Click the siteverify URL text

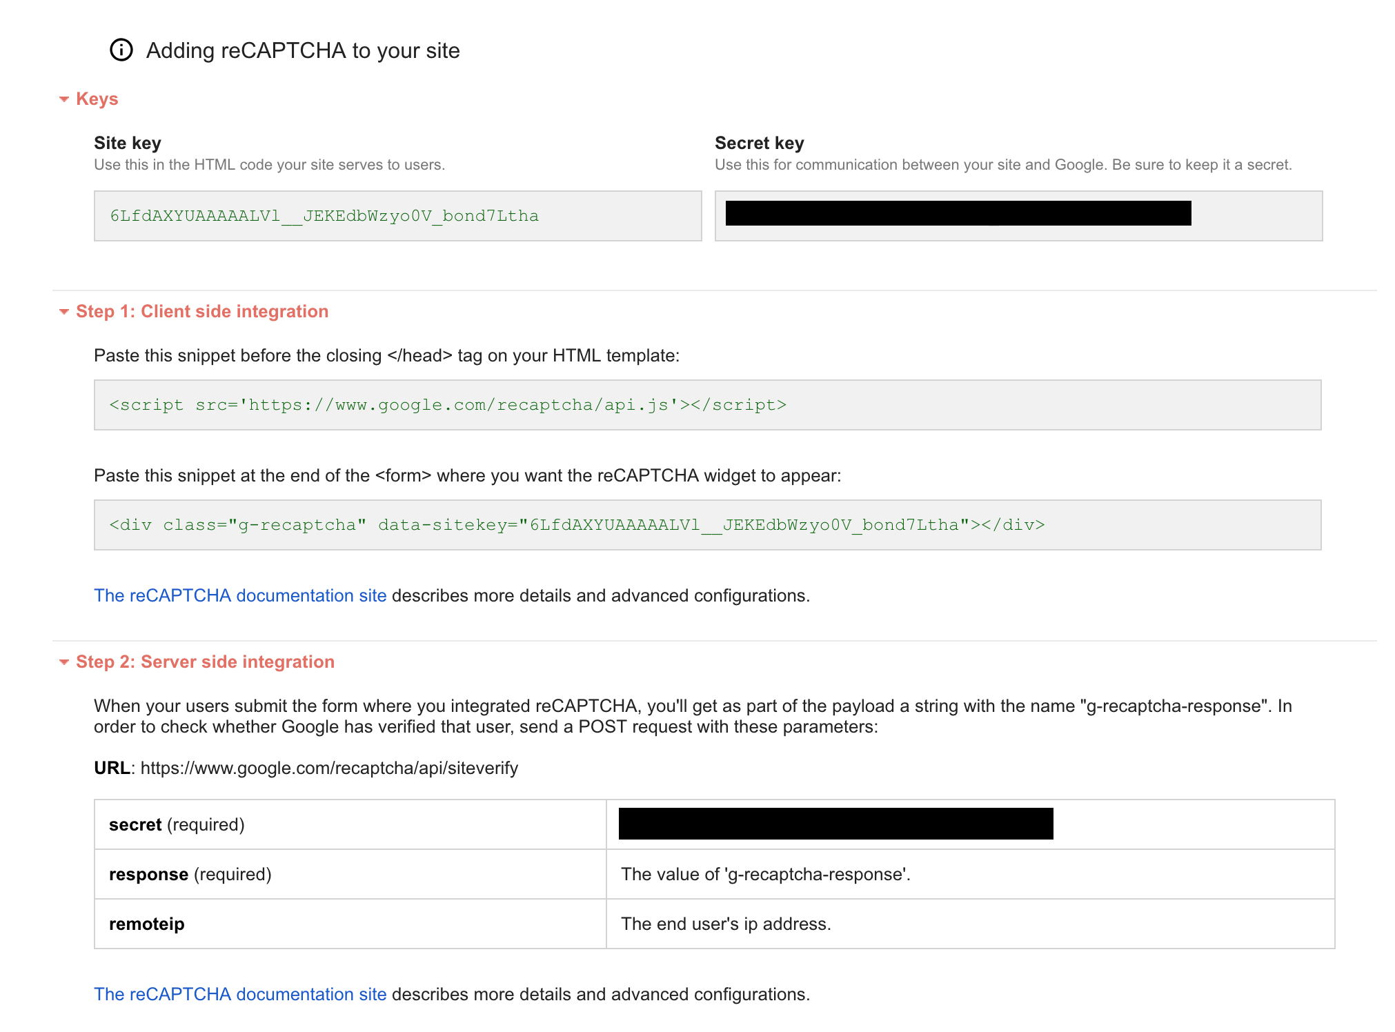pyautogui.click(x=329, y=768)
